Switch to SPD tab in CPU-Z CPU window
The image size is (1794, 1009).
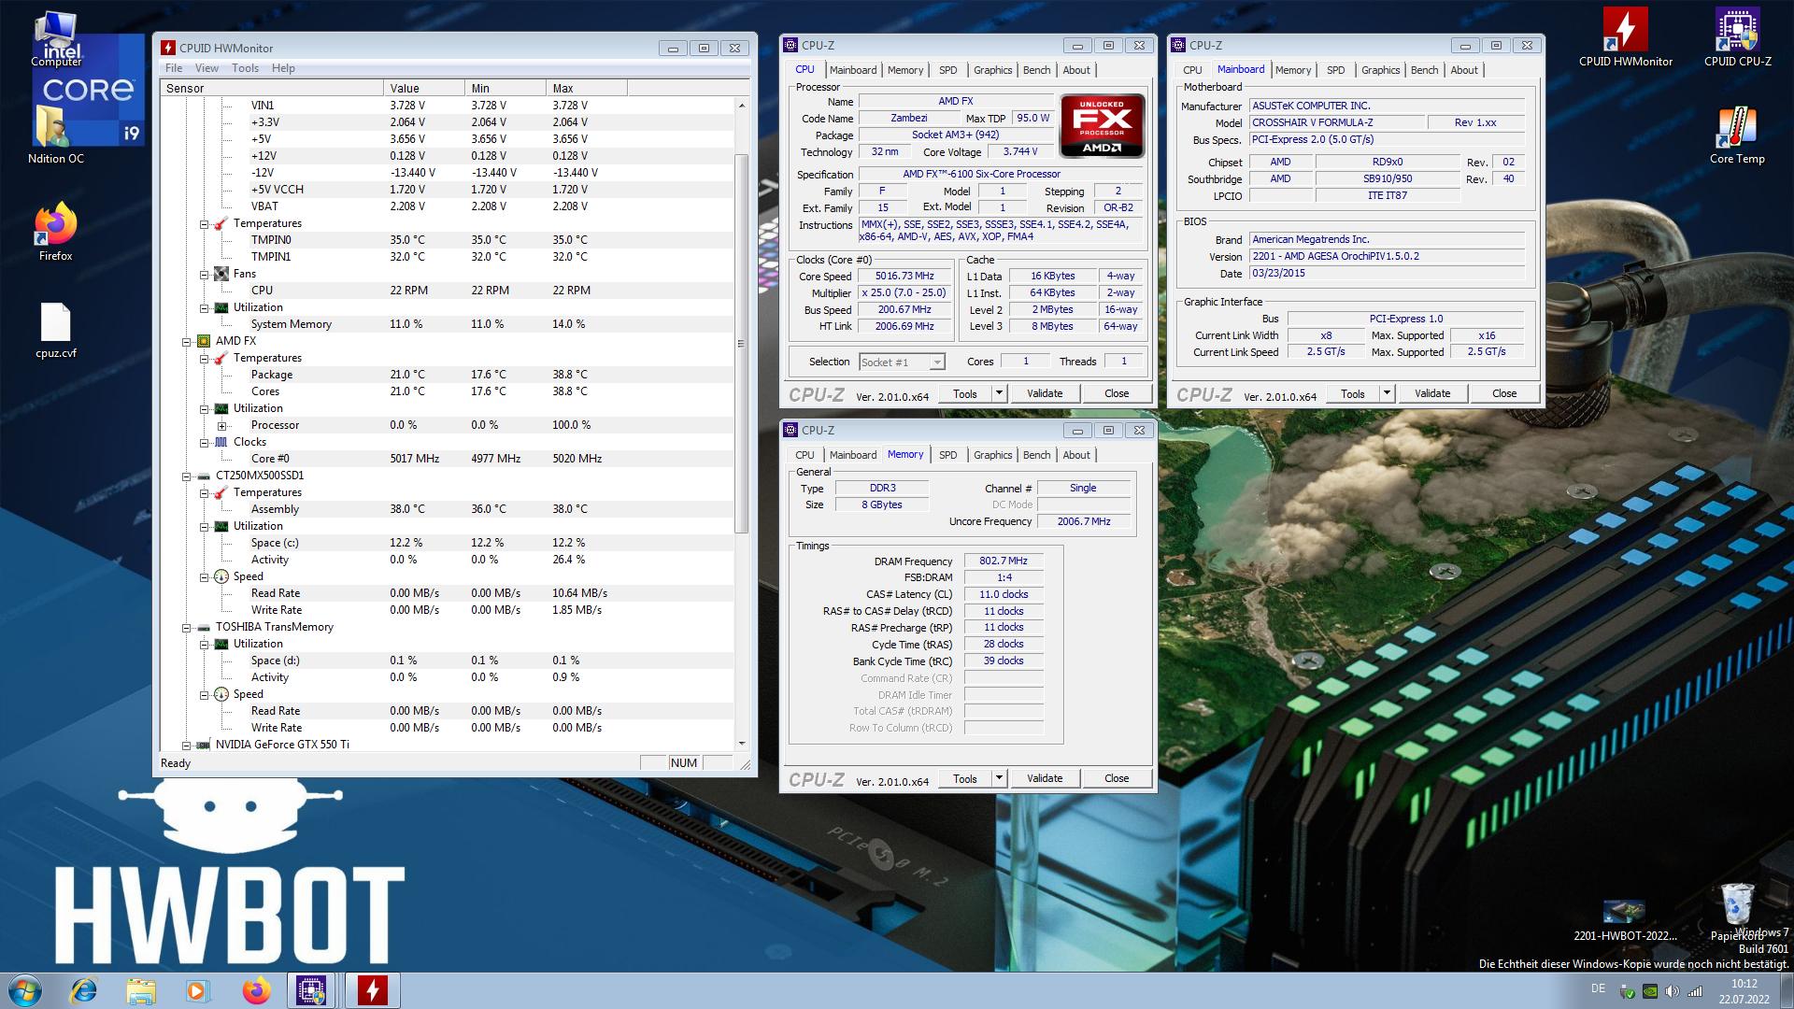[x=947, y=70]
